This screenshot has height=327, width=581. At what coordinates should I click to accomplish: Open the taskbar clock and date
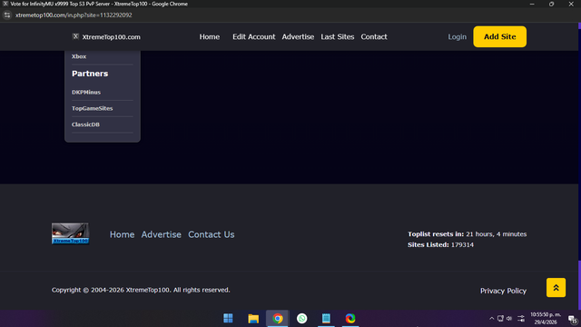click(546, 318)
